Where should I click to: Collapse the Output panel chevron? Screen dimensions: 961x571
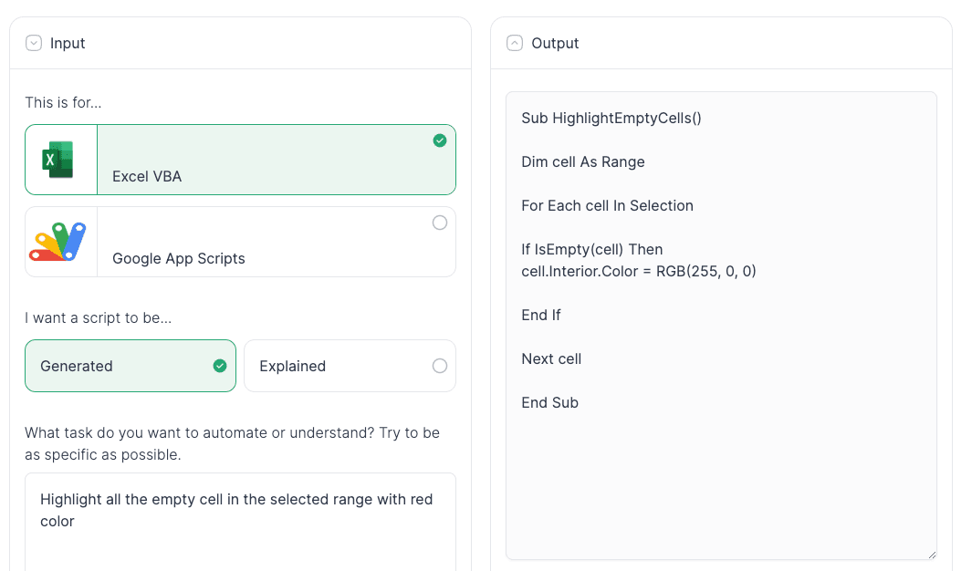[515, 43]
